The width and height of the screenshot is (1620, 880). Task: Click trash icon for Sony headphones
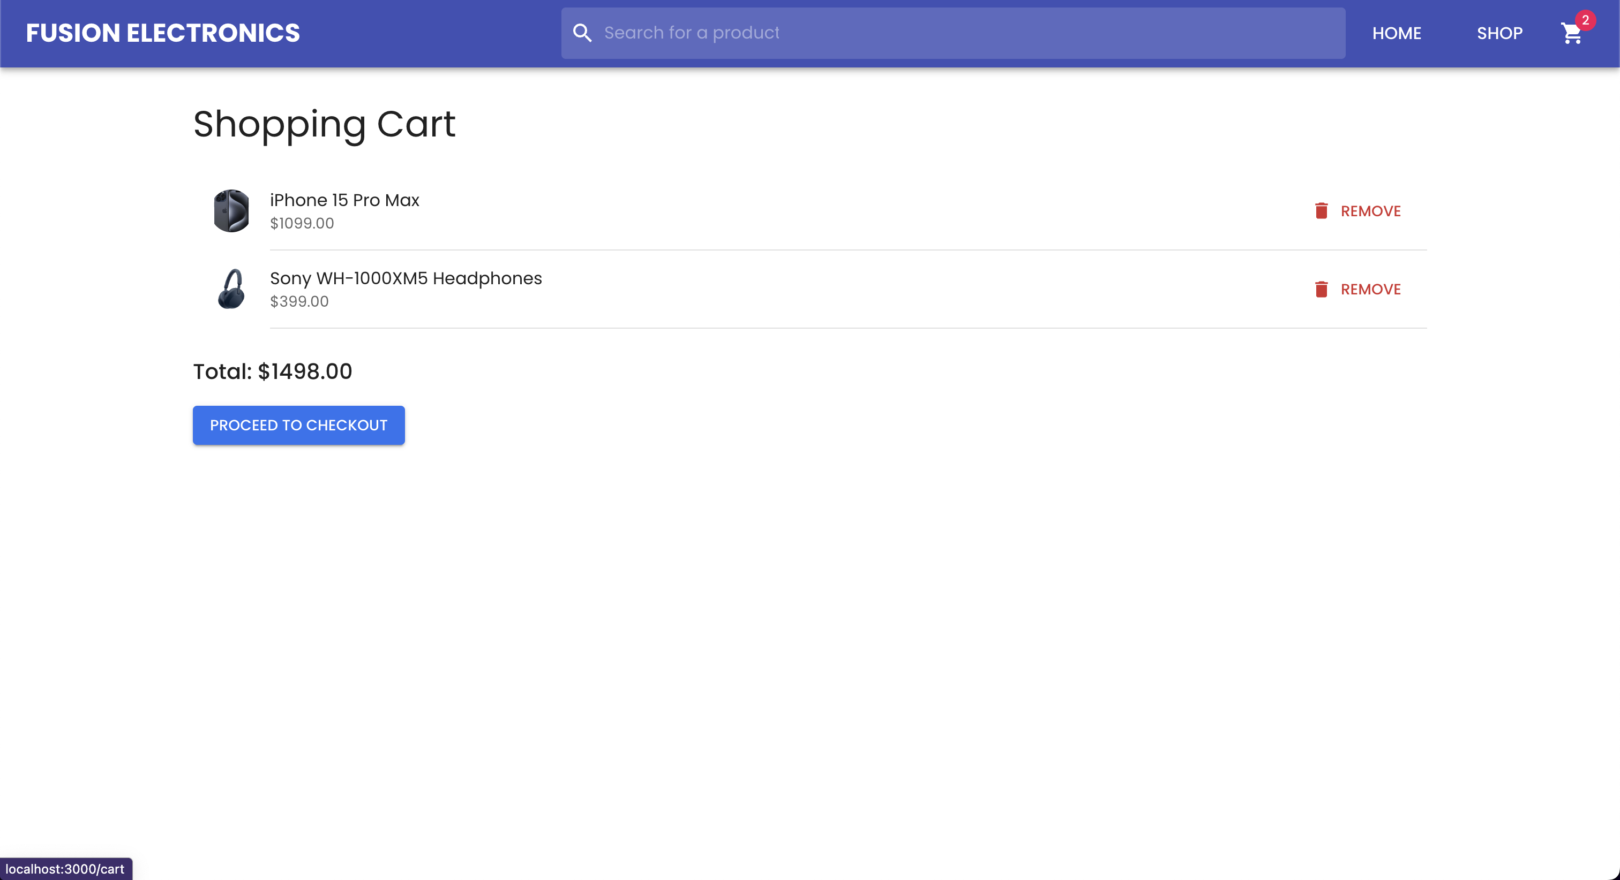click(1321, 289)
